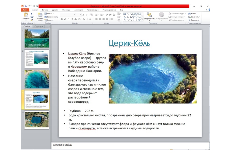
Task: Click the text direction icon
Action: [x=119, y=14]
